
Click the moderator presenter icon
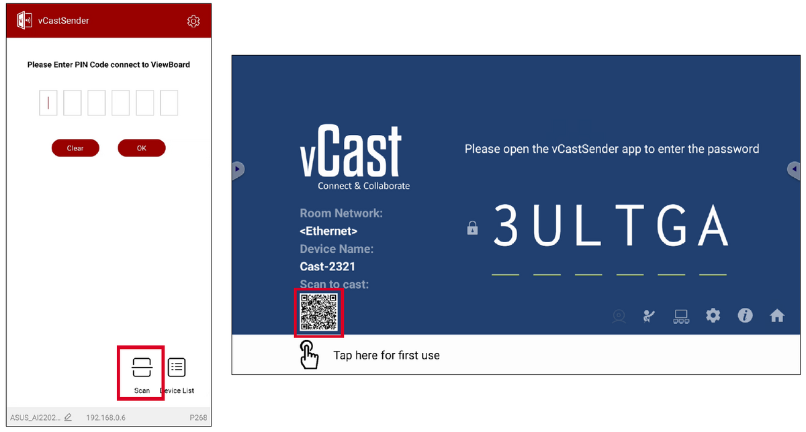[648, 316]
